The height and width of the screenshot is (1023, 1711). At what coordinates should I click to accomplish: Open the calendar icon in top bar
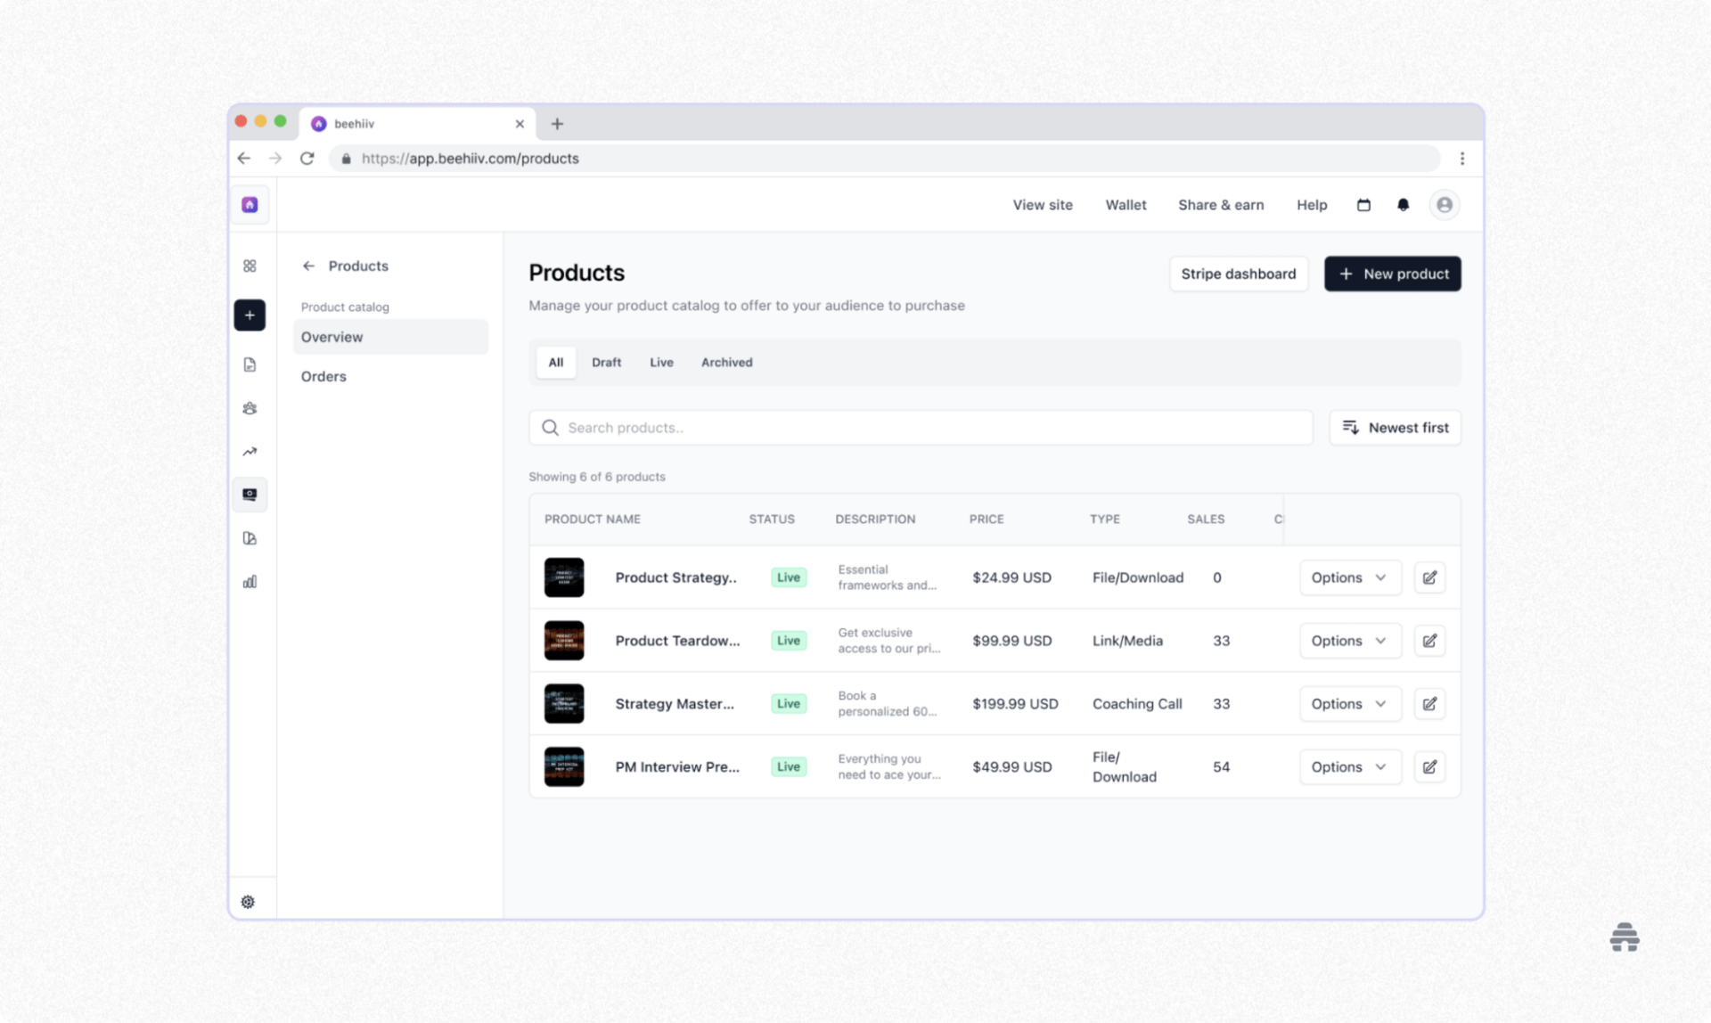(x=1363, y=205)
